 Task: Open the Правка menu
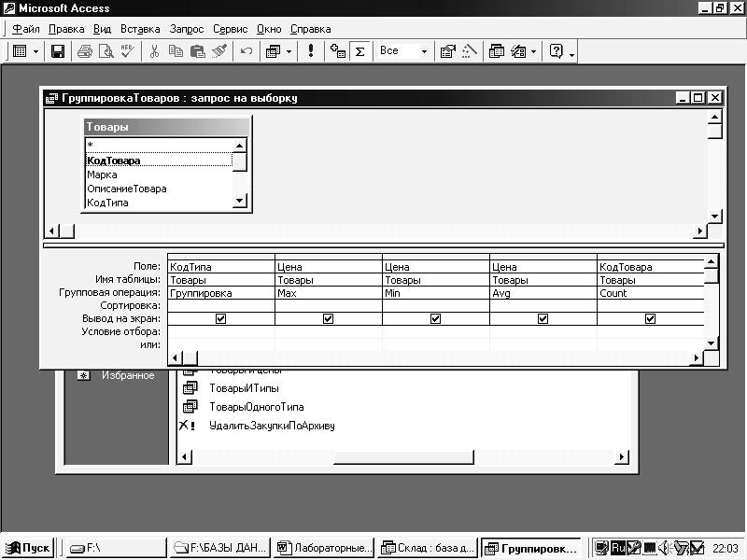[66, 29]
